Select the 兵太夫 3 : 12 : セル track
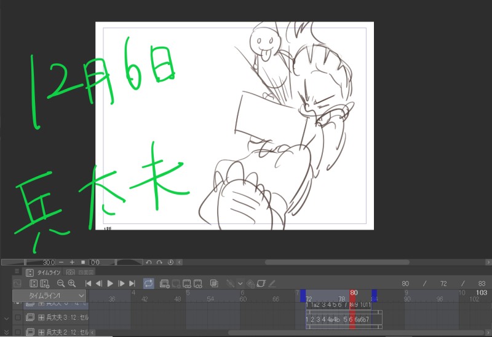This screenshot has width=492, height=337. (56, 317)
